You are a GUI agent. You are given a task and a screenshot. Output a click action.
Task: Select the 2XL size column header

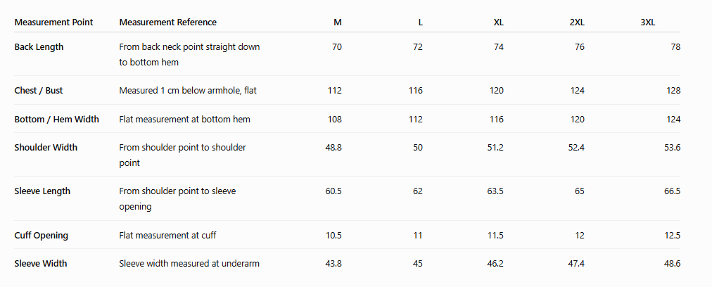pos(577,23)
